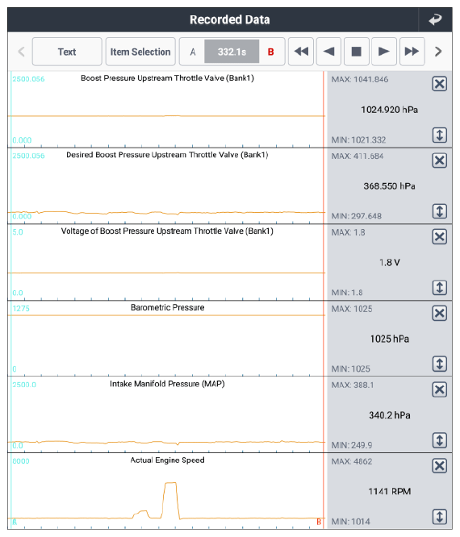Rewind playback with double left arrows

coord(301,52)
